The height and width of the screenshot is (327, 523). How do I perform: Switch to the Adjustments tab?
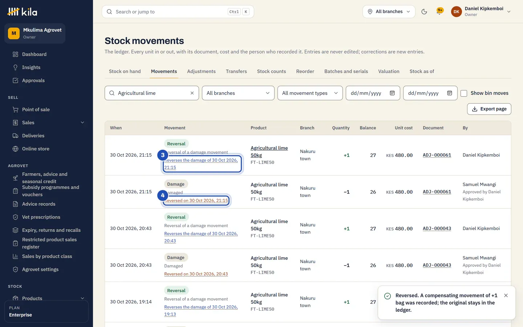(201, 71)
